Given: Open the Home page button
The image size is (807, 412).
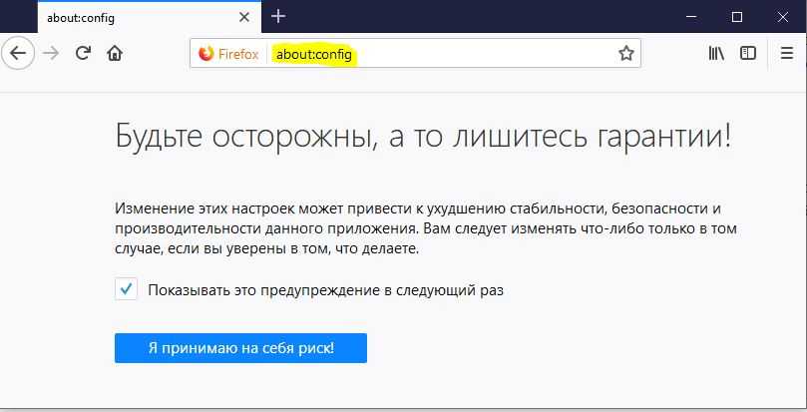Looking at the screenshot, I should pyautogui.click(x=116, y=54).
